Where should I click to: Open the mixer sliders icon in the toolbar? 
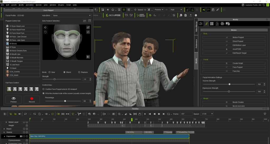[x=174, y=15]
